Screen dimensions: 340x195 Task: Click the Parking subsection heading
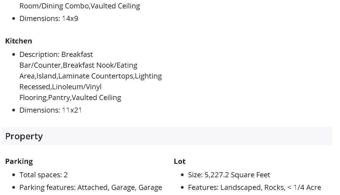pos(19,161)
